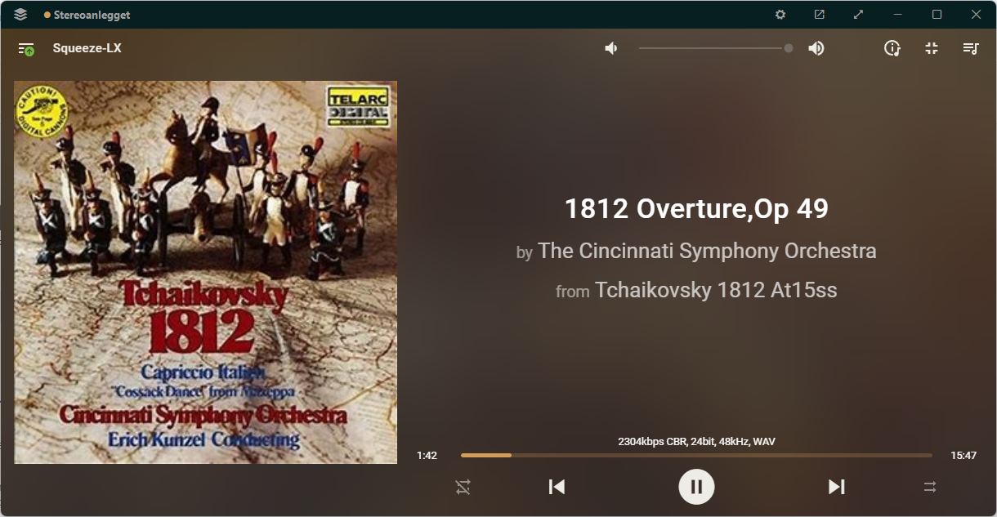The image size is (997, 517).
Task: Open album Tchaikovsky 1812 At15ss
Action: [x=716, y=290]
